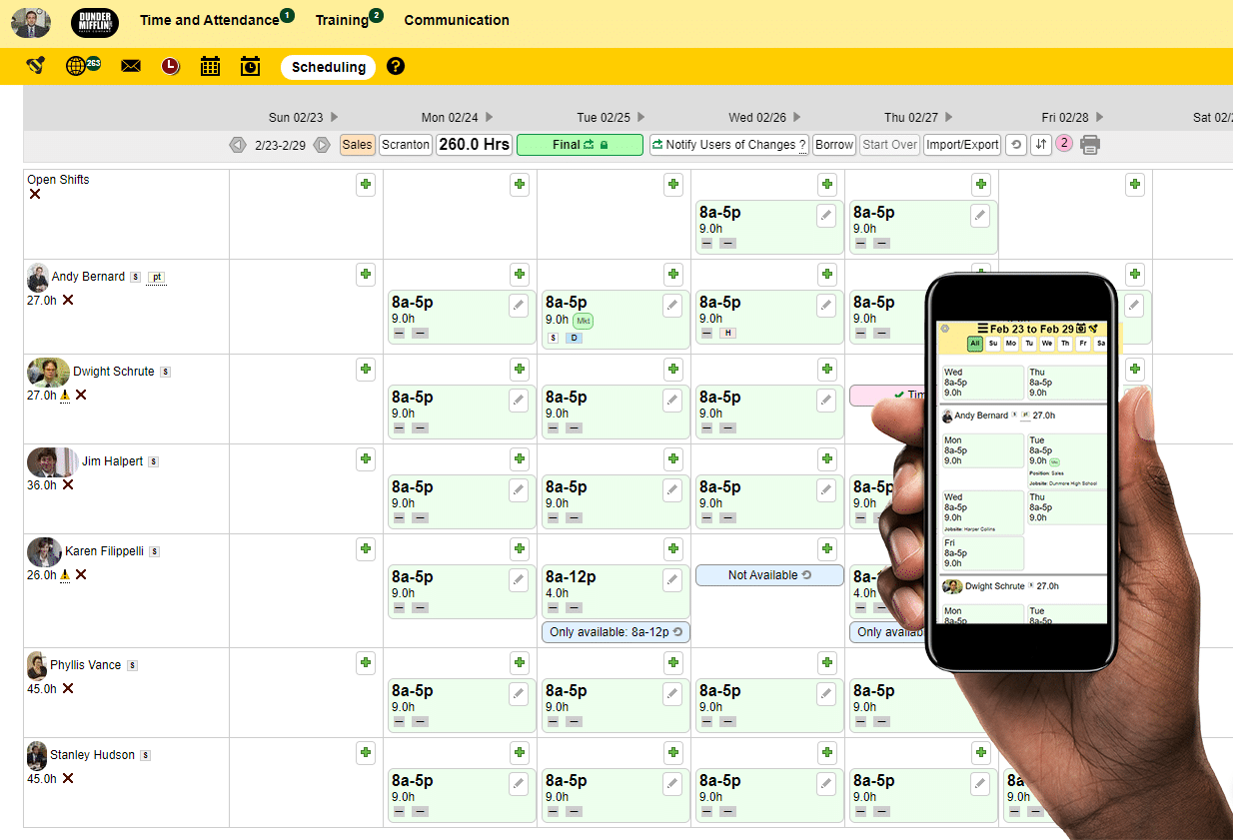Open the Communication menu
Screen dimensions: 1233x840
(457, 20)
